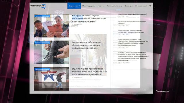The width and height of the screenshot is (184, 103).
Task: Open sidebar link Куда будут отправлять мобилизованных?
Action: pyautogui.click(x=133, y=14)
